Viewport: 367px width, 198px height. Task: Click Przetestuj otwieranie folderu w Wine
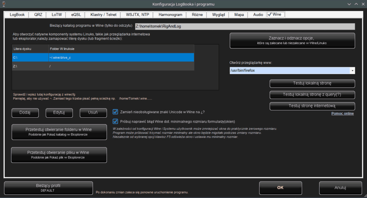59,132
